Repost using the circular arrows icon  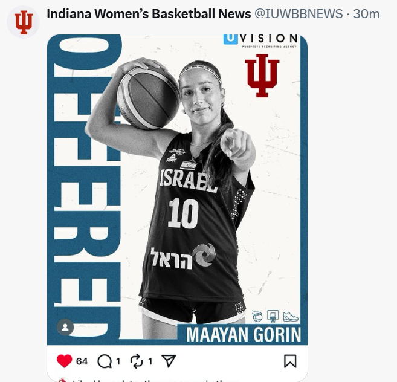pos(137,361)
